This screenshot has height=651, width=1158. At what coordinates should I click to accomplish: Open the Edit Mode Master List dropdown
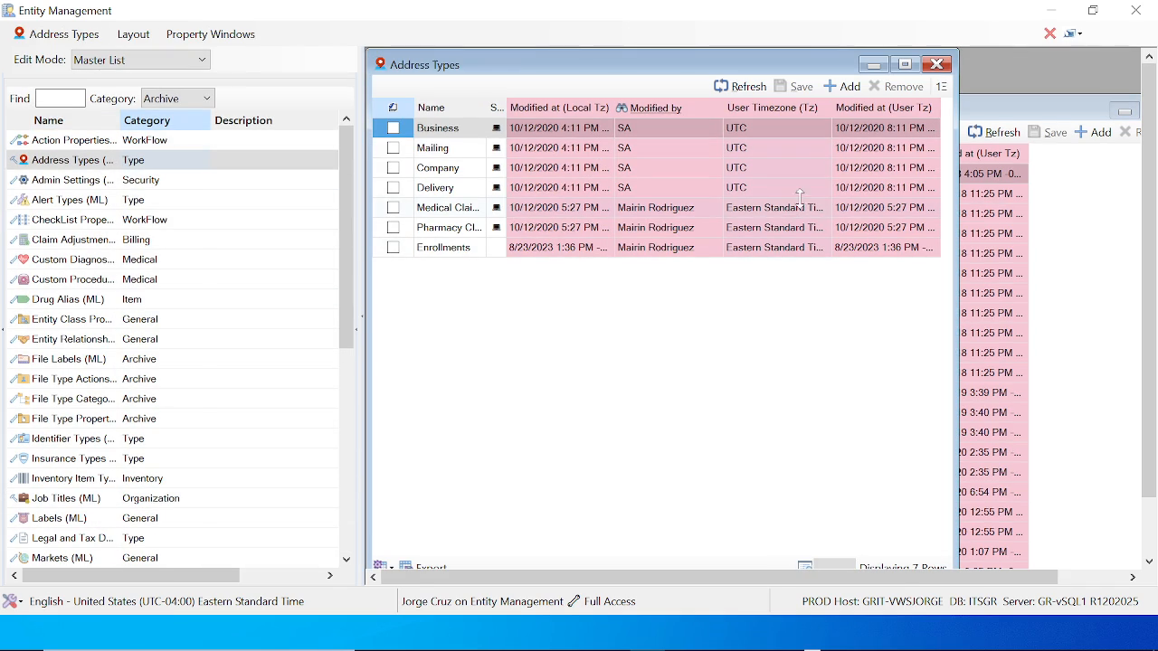click(x=140, y=60)
